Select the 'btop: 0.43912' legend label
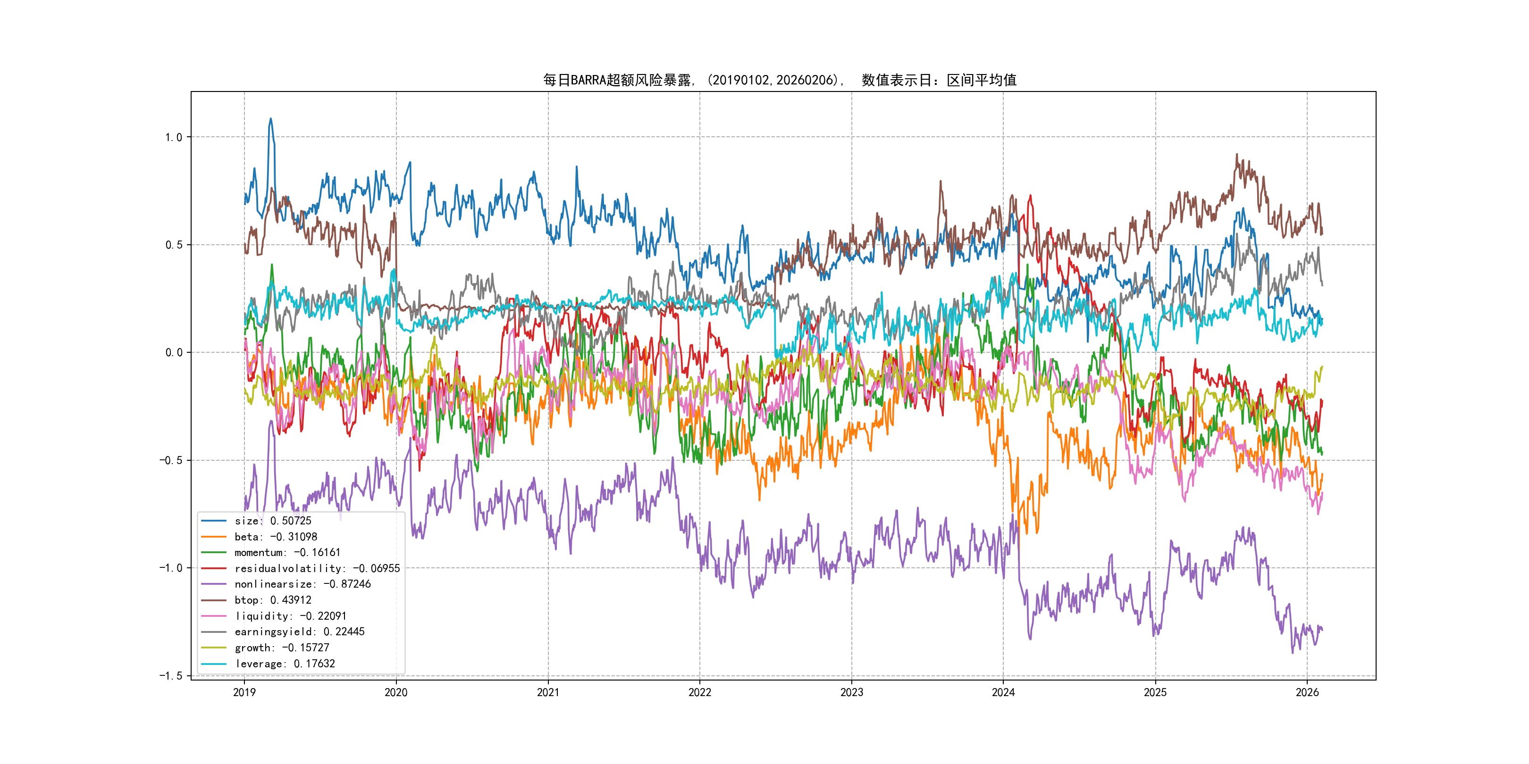Viewport: 1529px width, 764px height. (272, 600)
